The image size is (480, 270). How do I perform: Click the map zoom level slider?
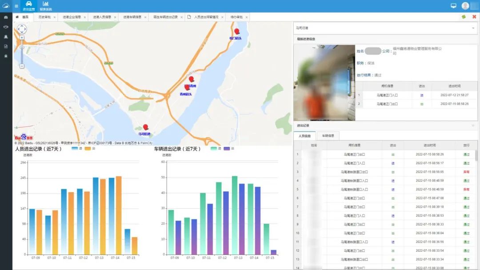point(22,53)
